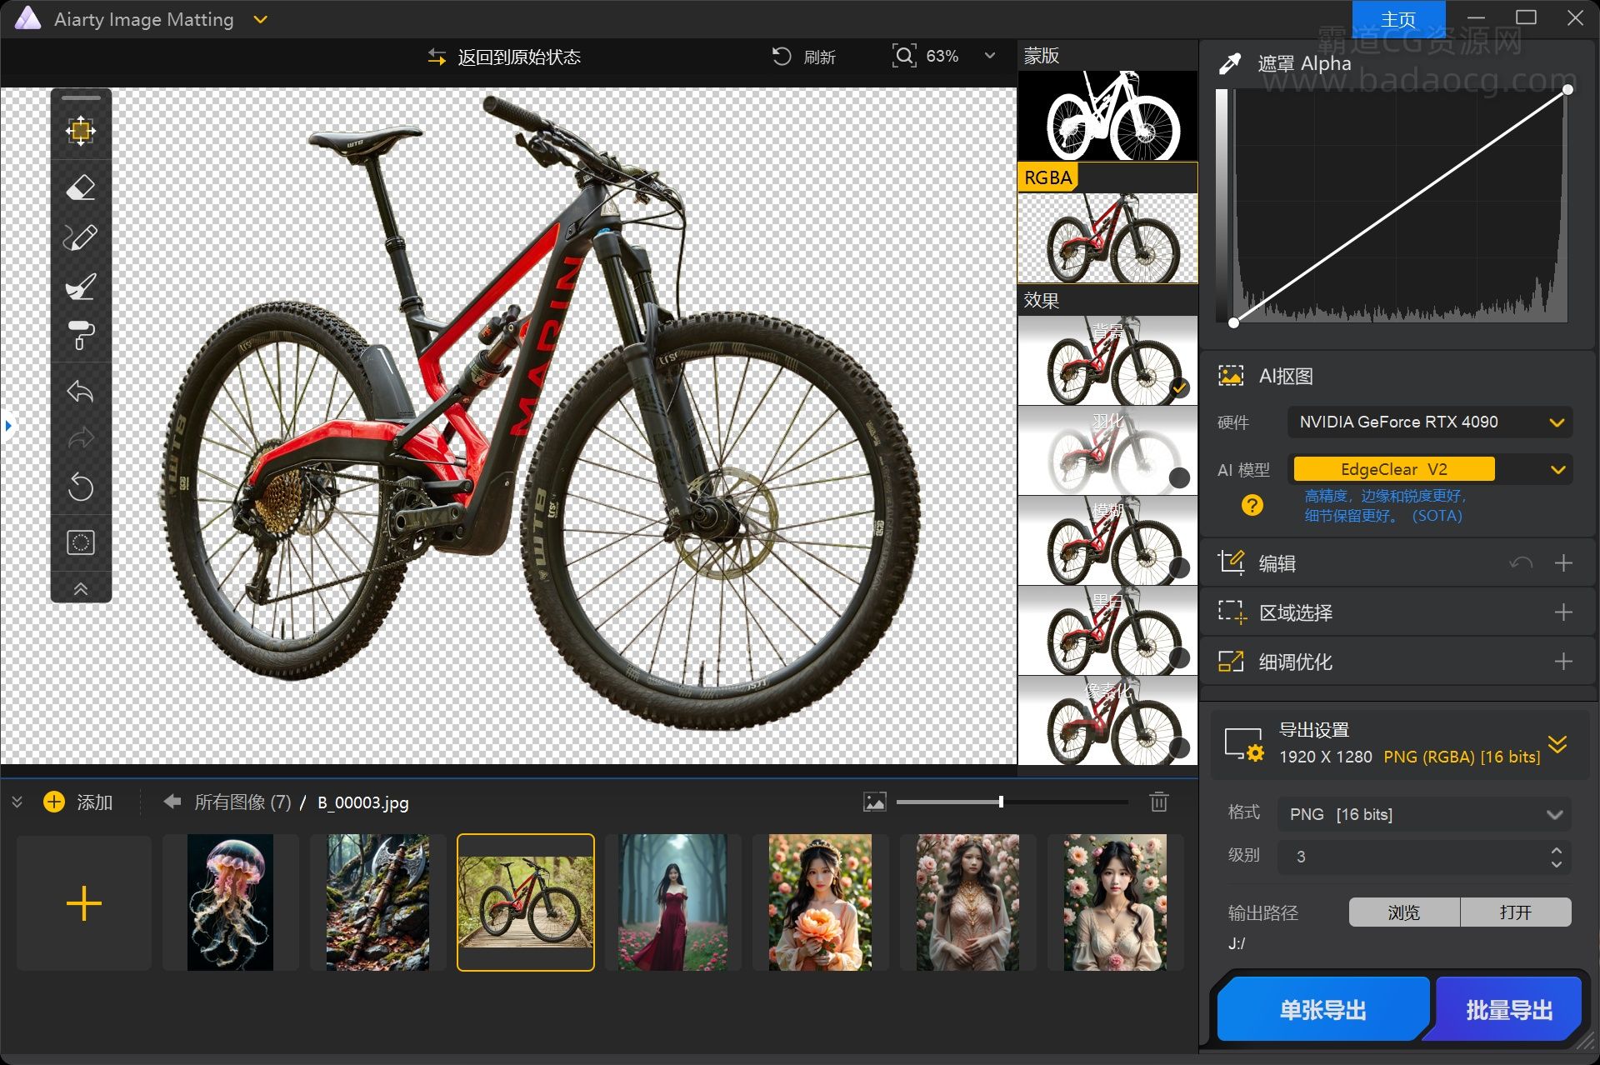Click the 刷新 refresh button
This screenshot has height=1065, width=1600.
pos(804,57)
